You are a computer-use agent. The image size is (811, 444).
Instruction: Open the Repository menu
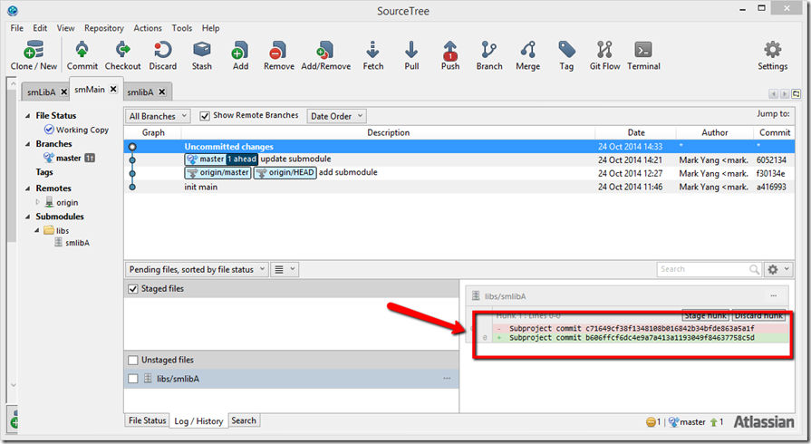[x=104, y=28]
